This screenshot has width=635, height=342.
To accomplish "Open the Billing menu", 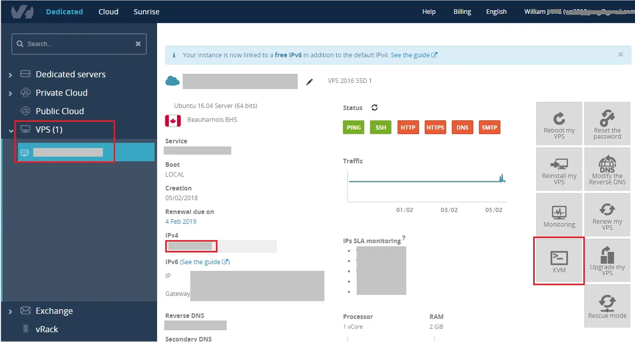I will point(462,11).
